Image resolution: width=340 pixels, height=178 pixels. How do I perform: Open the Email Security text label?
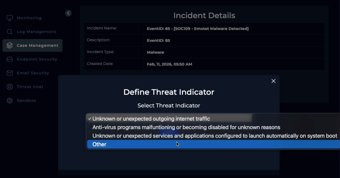(33, 73)
